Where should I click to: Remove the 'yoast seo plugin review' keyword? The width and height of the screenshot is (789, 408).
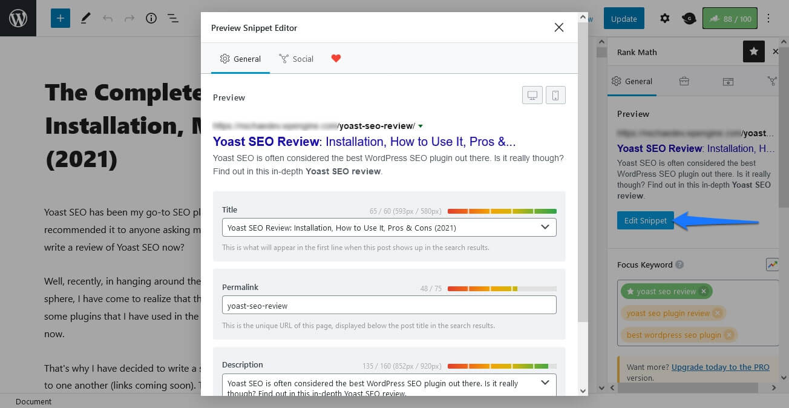(x=717, y=313)
